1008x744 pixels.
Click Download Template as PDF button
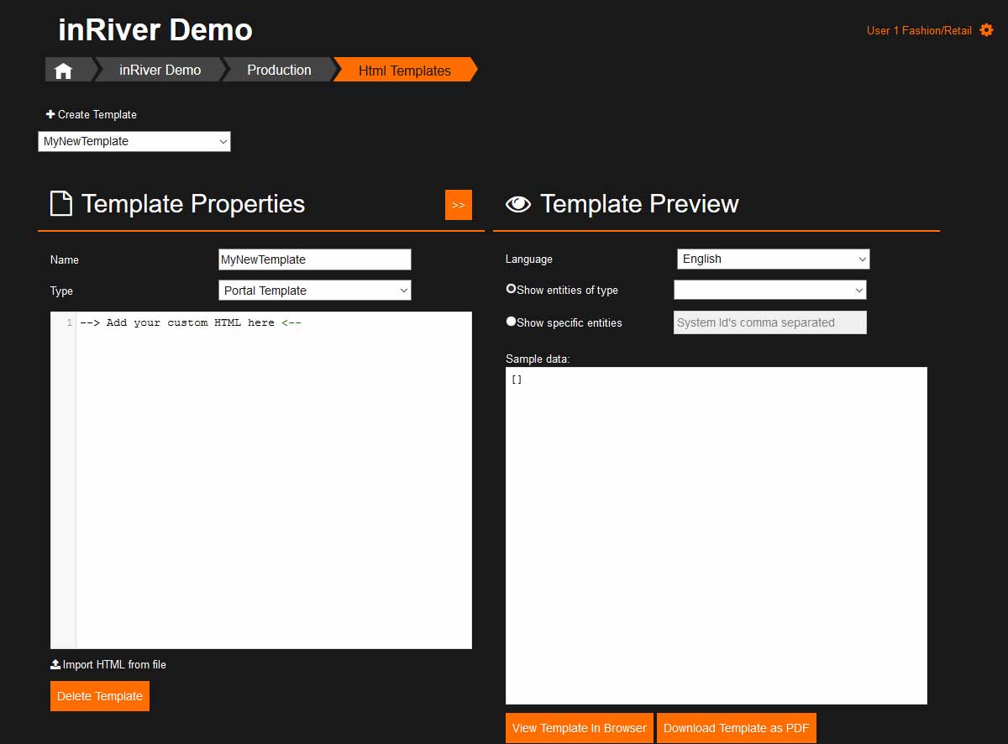point(737,728)
